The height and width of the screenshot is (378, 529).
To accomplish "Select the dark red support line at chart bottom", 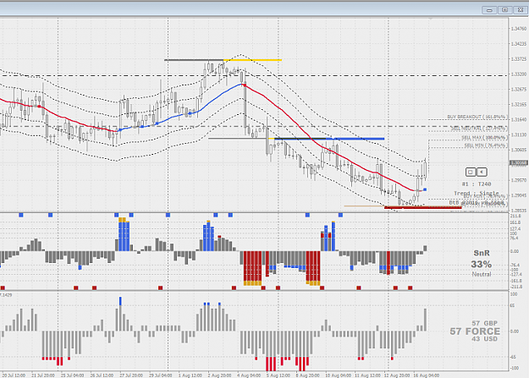I will (423, 207).
